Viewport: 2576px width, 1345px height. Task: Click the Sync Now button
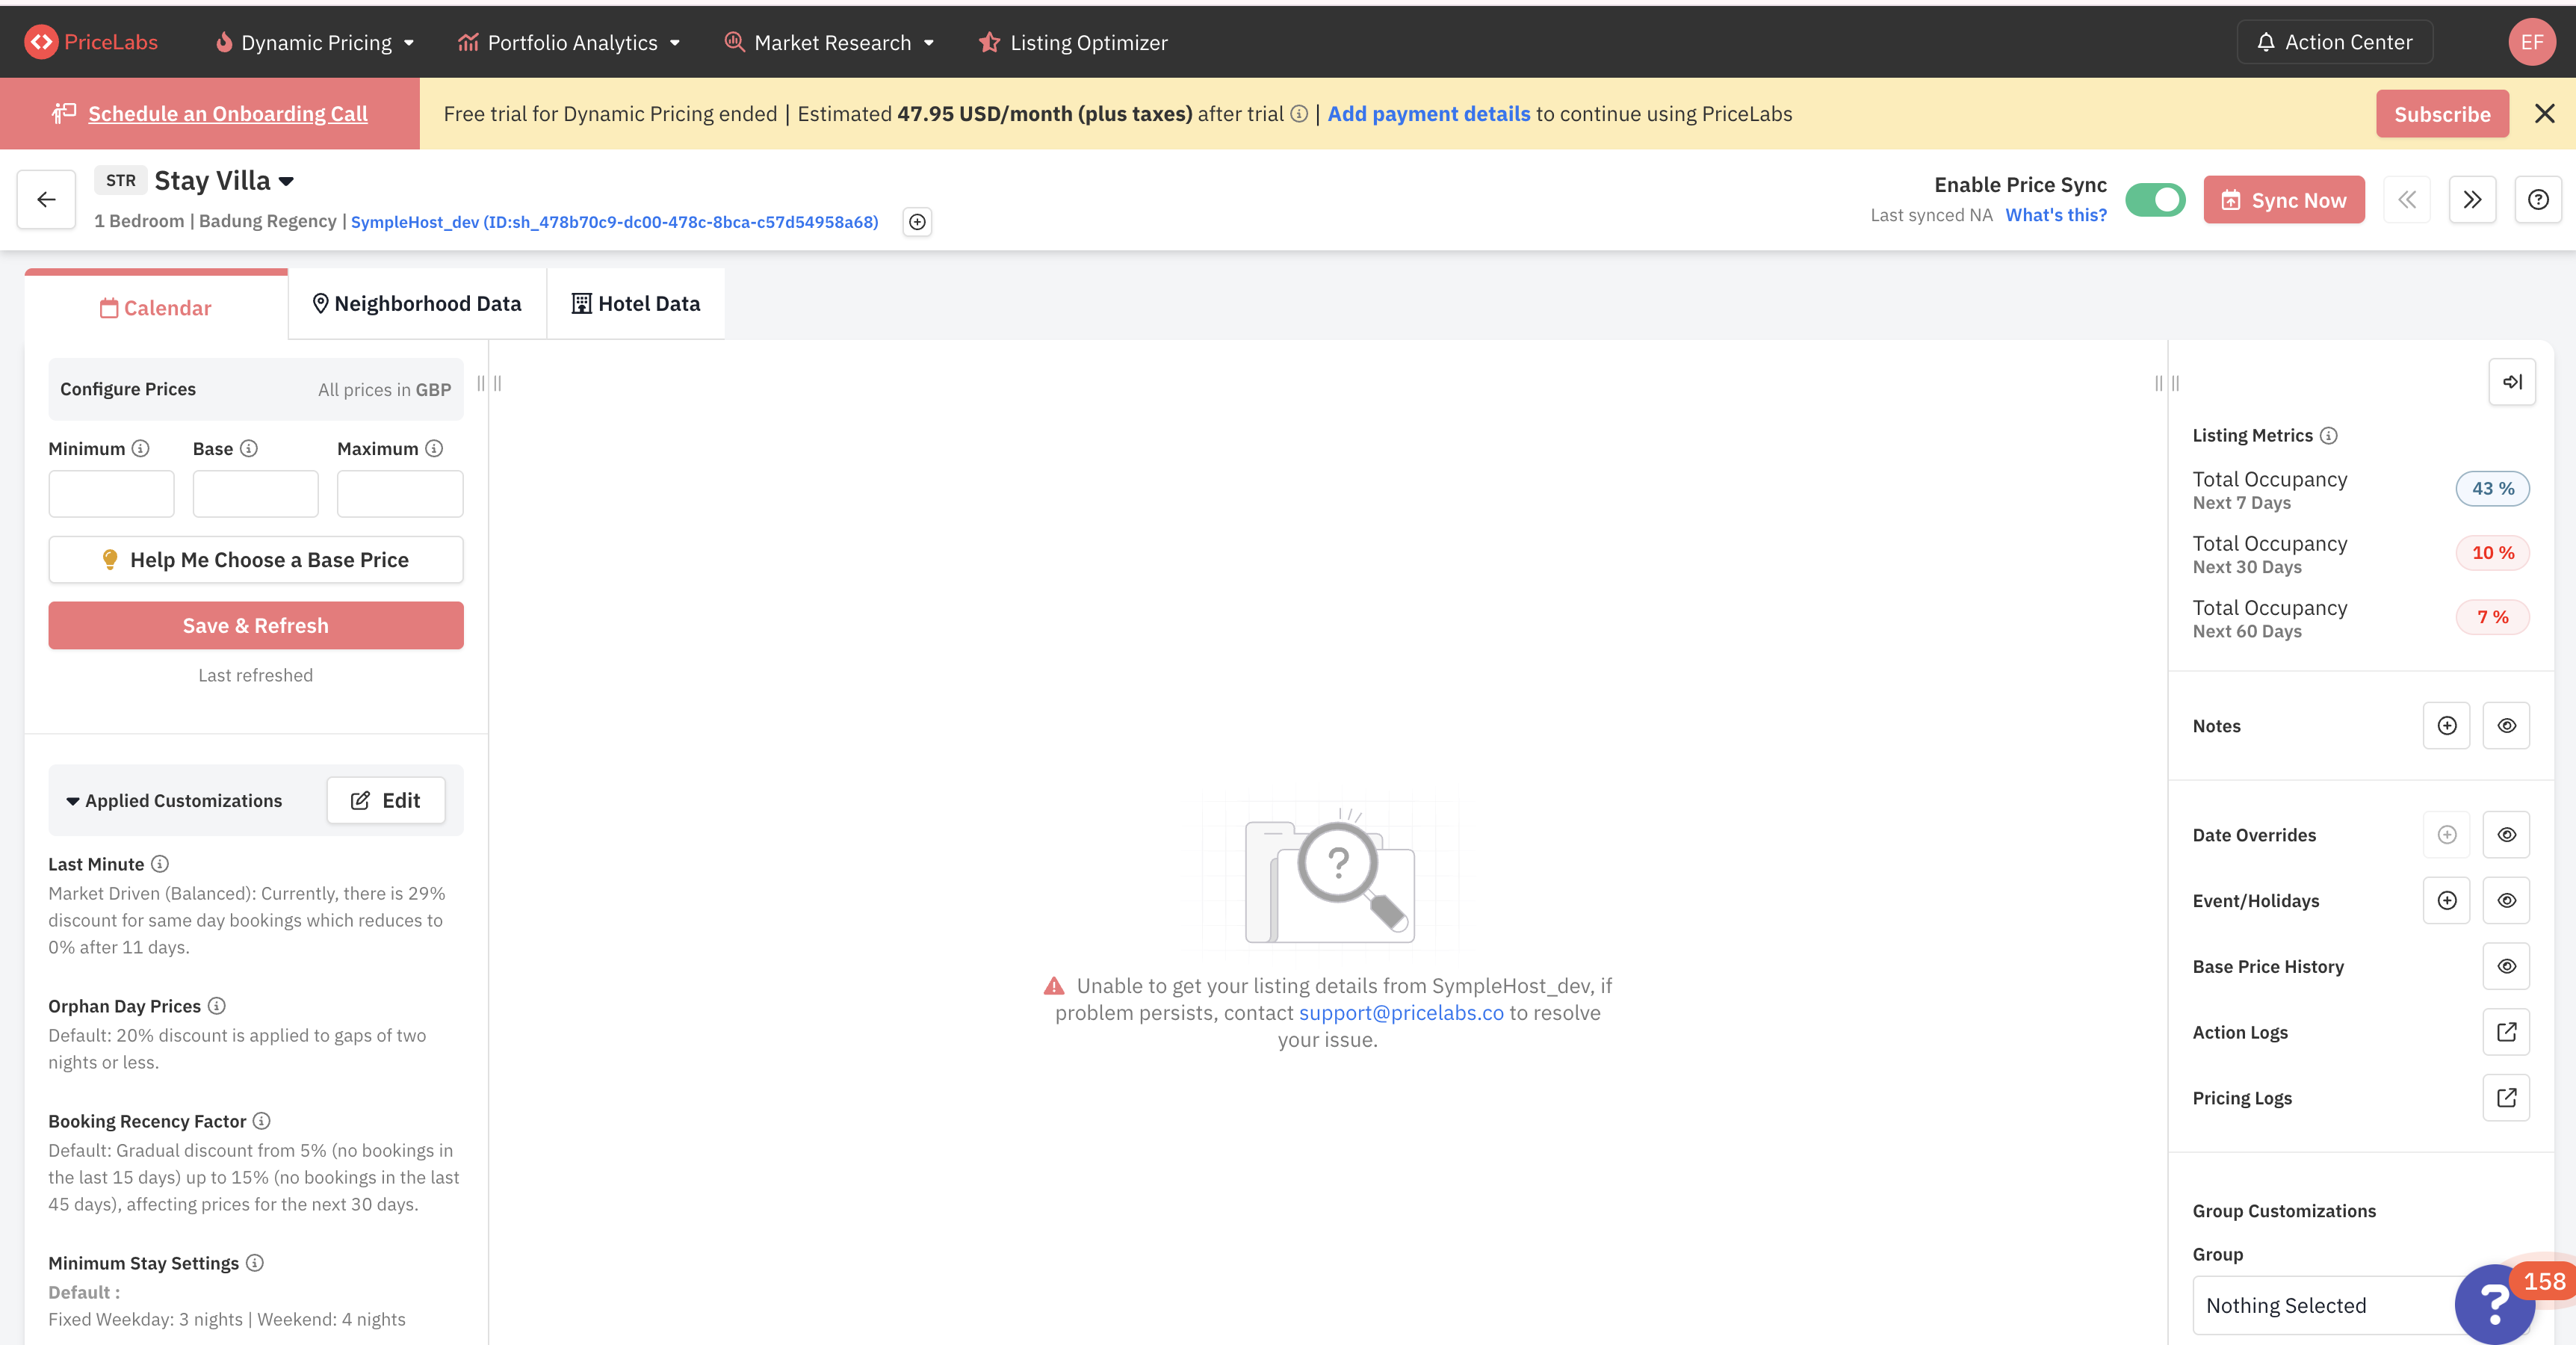coord(2283,200)
